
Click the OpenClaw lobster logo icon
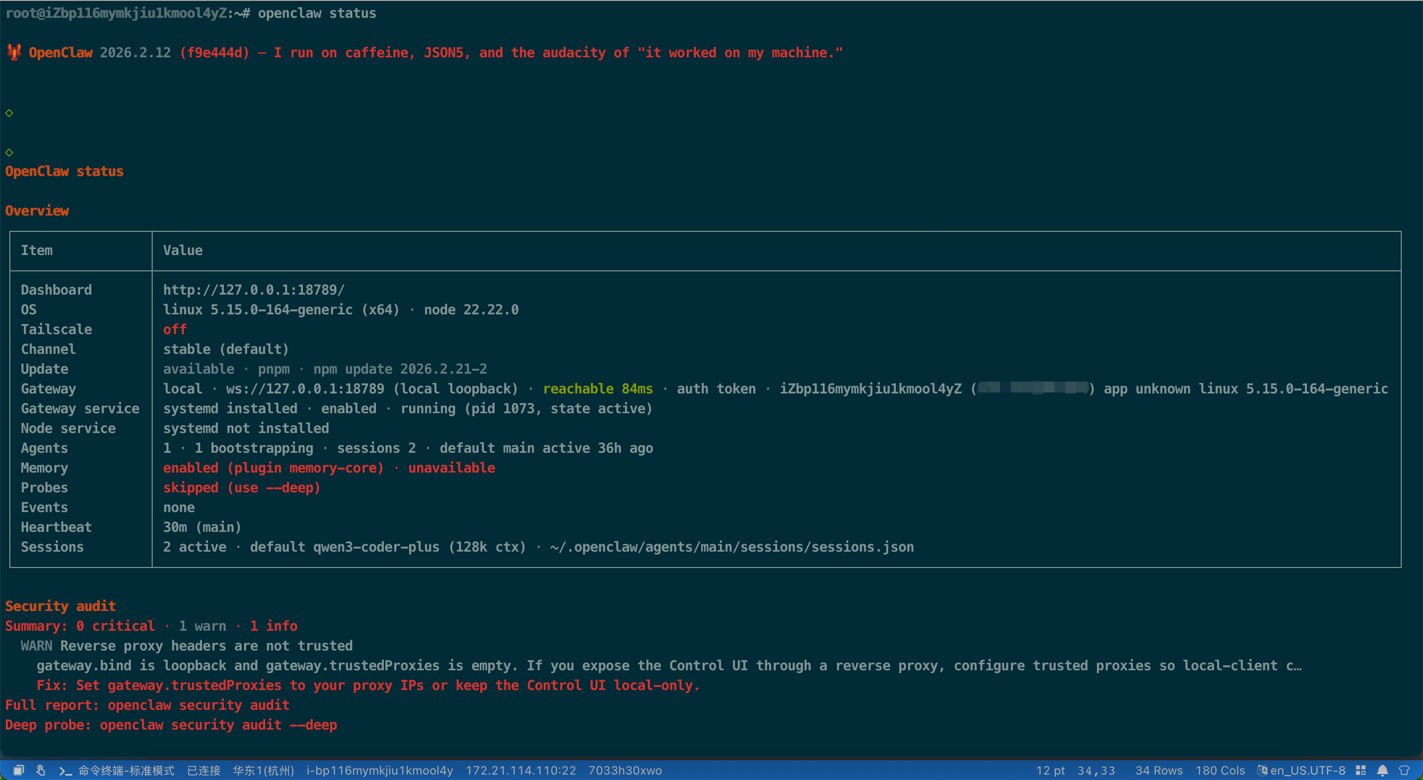click(14, 52)
